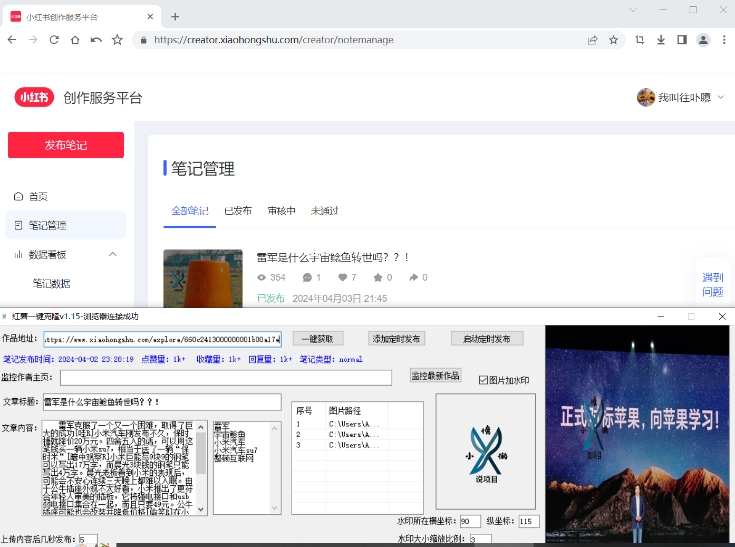Navigate back with the browser back arrow

click(12, 40)
